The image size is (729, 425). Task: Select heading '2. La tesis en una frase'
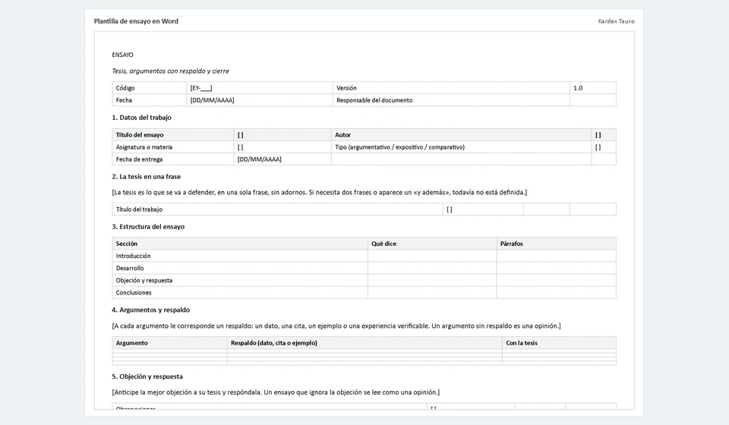coord(147,177)
